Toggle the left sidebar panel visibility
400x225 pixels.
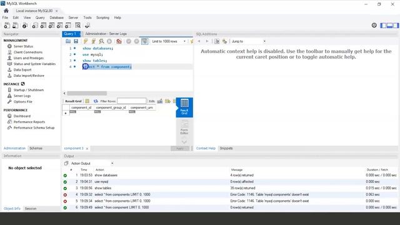[x=383, y=25]
